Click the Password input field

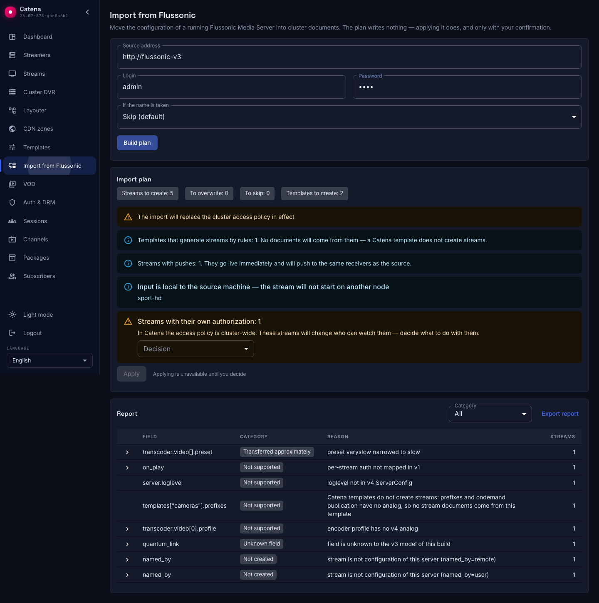467,87
